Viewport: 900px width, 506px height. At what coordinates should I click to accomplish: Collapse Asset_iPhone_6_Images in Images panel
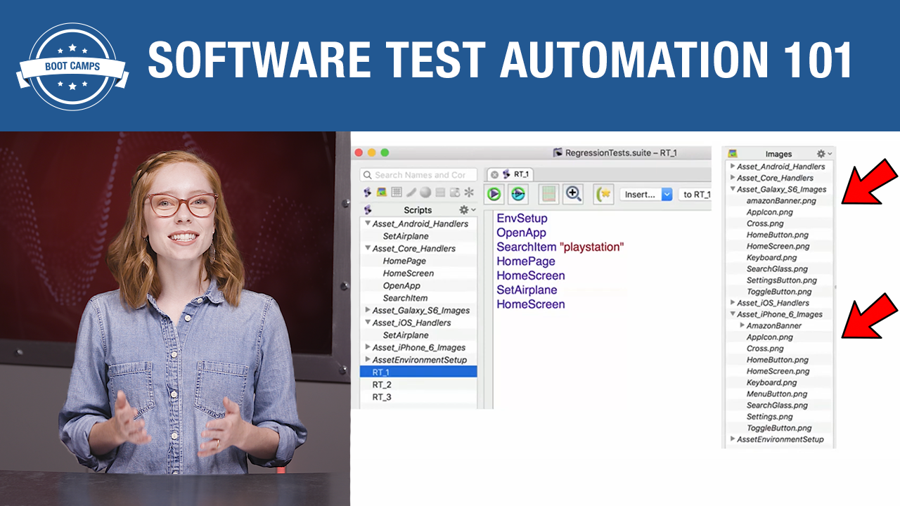point(733,314)
